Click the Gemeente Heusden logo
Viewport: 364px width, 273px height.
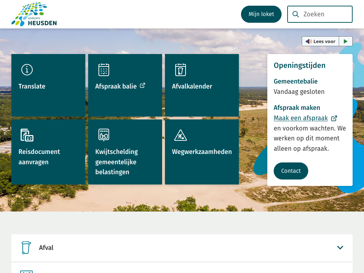click(34, 14)
